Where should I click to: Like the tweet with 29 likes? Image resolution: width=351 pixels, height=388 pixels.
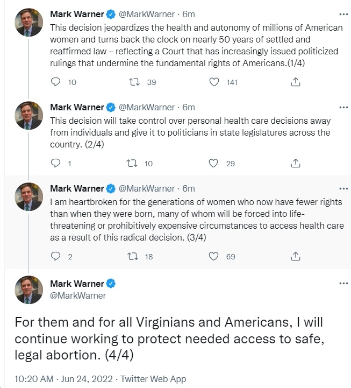pos(213,163)
